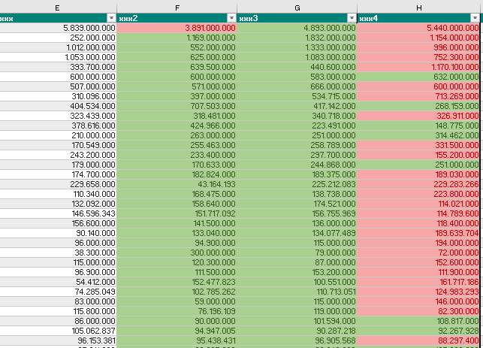Viewport: 483px width, 348px height.
Task: Select cell with value 5.839.000.000
Action: click(59, 28)
